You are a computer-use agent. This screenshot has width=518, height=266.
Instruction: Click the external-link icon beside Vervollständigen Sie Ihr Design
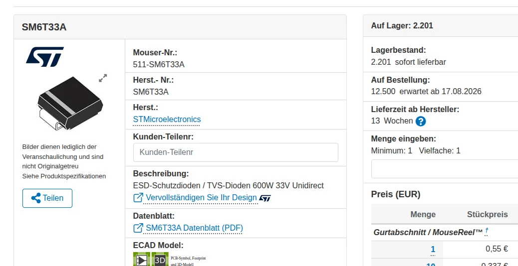click(138, 197)
